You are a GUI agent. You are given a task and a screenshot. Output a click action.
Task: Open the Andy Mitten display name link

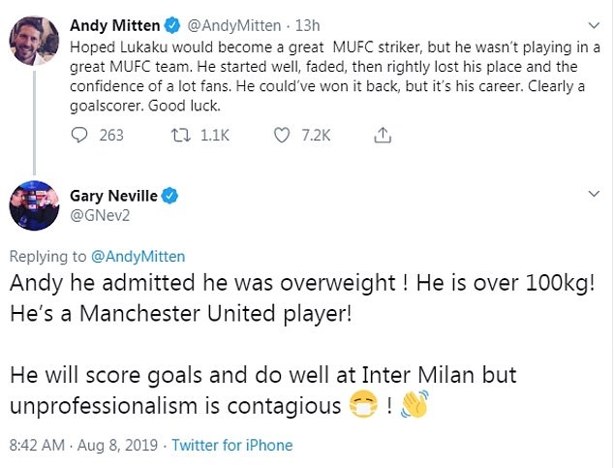(x=114, y=24)
